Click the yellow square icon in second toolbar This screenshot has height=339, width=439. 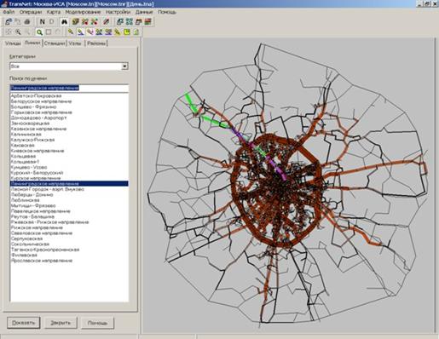[x=127, y=32]
